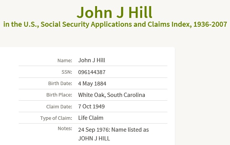Click White Oak, South Carolina birth place
Viewport: 230px width, 145px height.
click(x=112, y=95)
